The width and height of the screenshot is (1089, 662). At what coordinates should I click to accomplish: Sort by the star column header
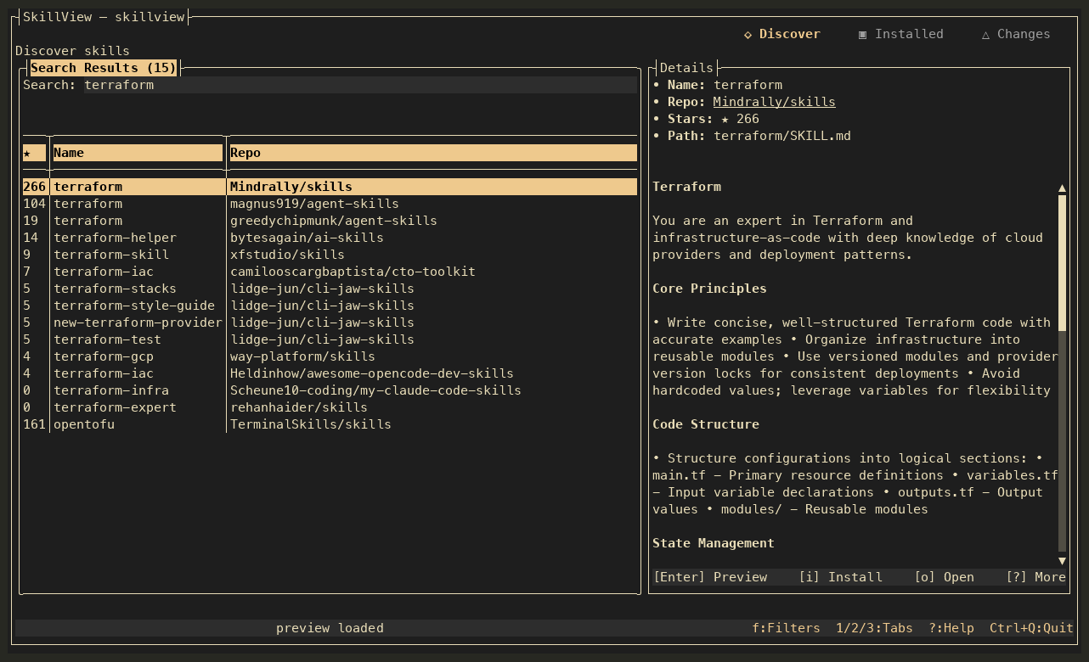coord(34,153)
